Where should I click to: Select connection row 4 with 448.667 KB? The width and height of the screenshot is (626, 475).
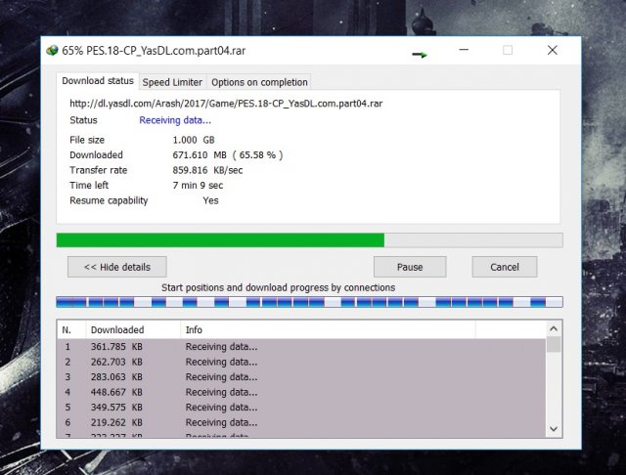click(x=301, y=392)
